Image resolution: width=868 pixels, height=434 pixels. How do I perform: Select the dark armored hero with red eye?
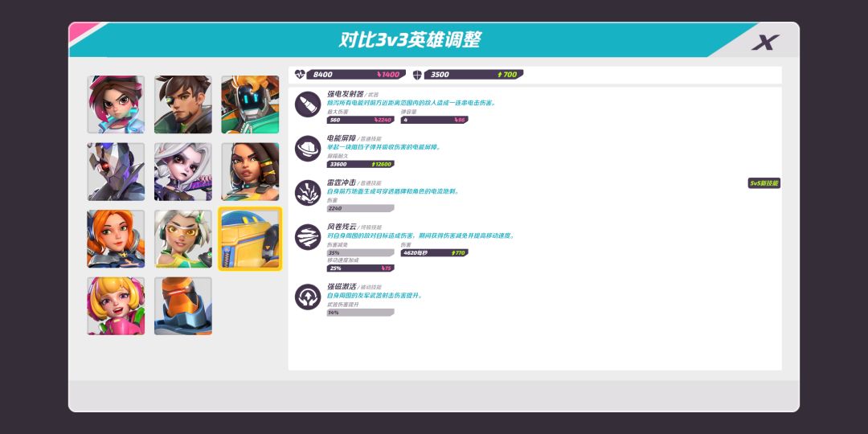tap(116, 172)
